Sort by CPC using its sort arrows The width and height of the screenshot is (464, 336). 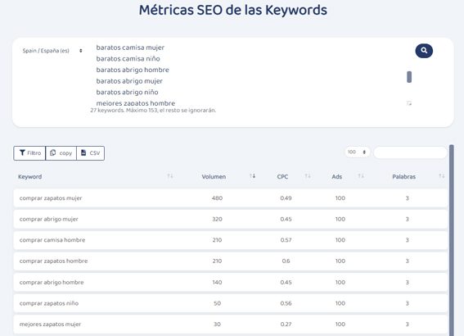308,176
